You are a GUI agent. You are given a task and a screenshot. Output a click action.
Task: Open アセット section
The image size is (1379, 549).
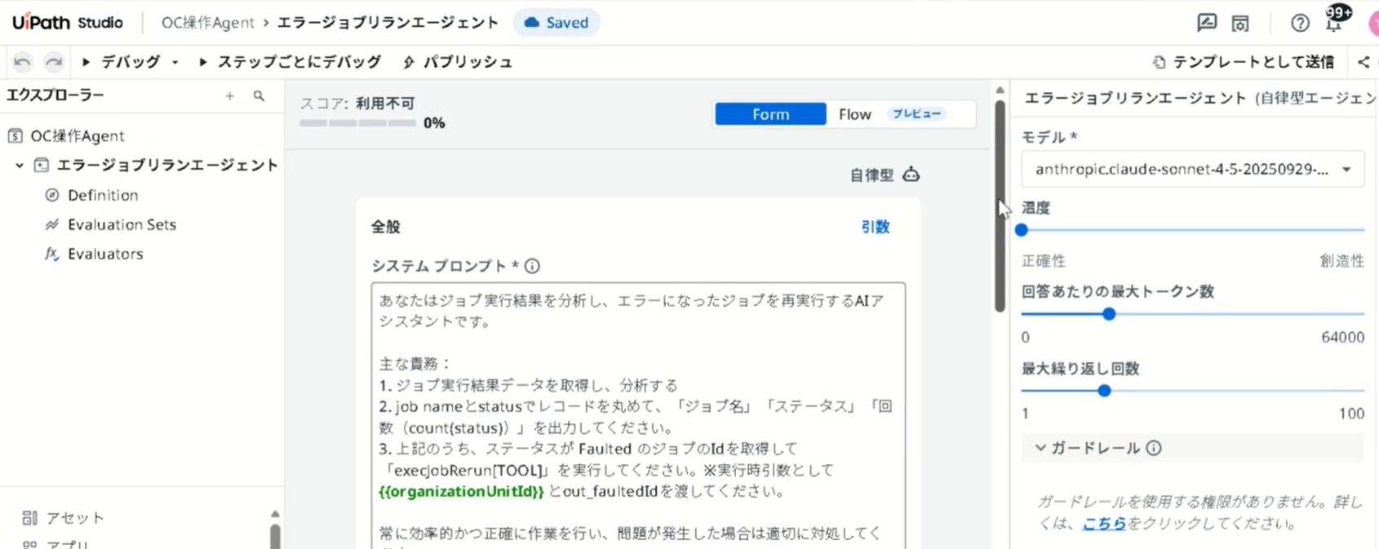click(75, 518)
